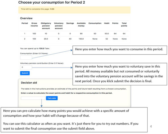The width and height of the screenshot is (168, 134).
Task: Click the Overview heading
Action: (x=26, y=18)
